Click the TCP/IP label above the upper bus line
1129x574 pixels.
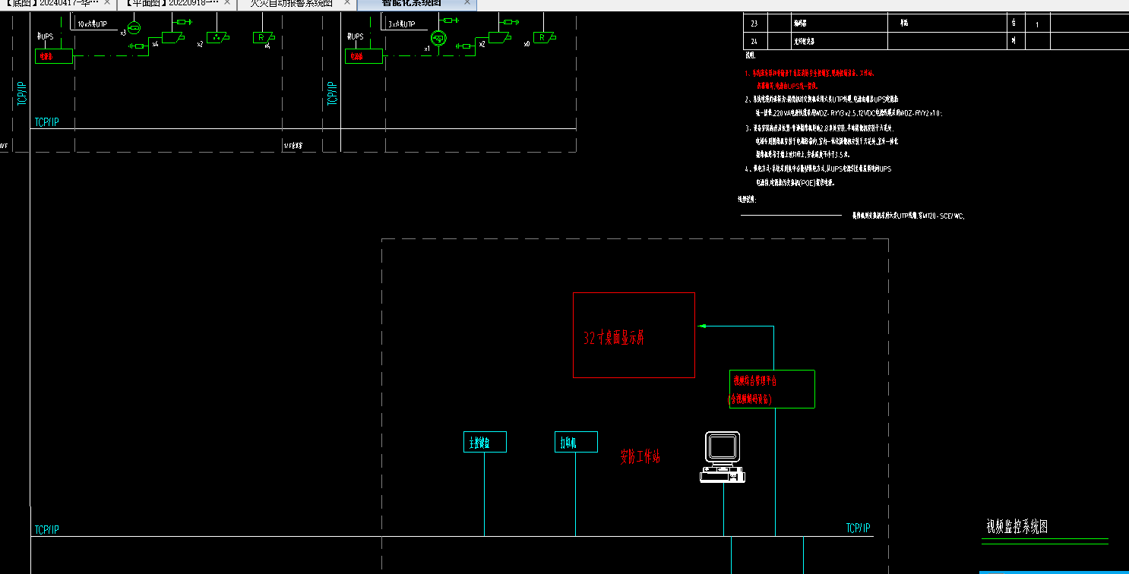(46, 122)
